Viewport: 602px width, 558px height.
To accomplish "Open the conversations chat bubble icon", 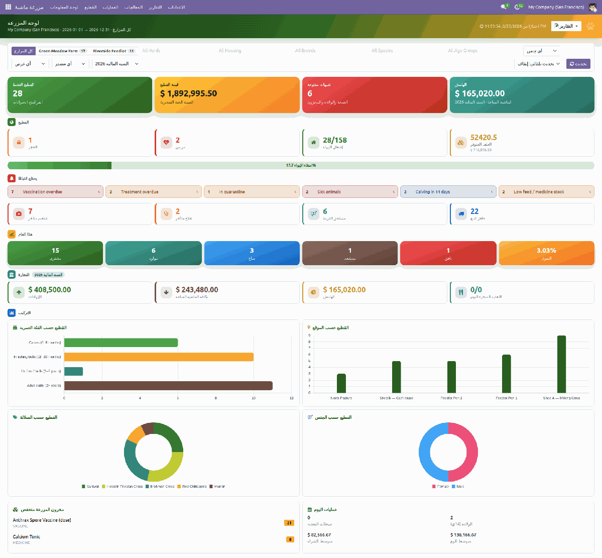I will 503,7.
